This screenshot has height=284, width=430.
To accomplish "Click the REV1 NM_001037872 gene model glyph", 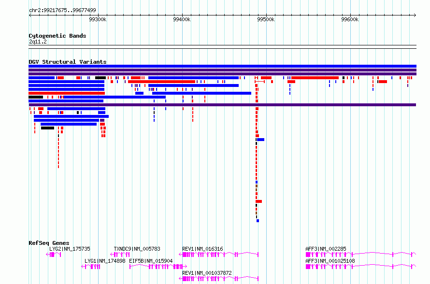I will (x=218, y=279).
